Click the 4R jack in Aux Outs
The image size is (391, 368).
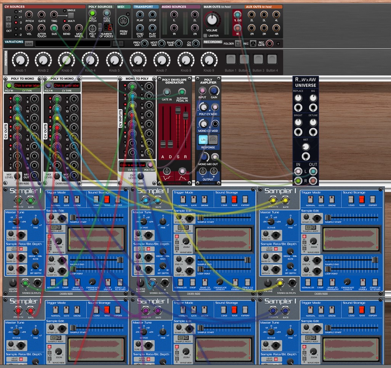click(276, 28)
